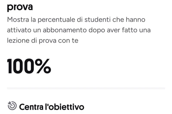Click the word 'Centra' in the bottom heading

coord(31,107)
